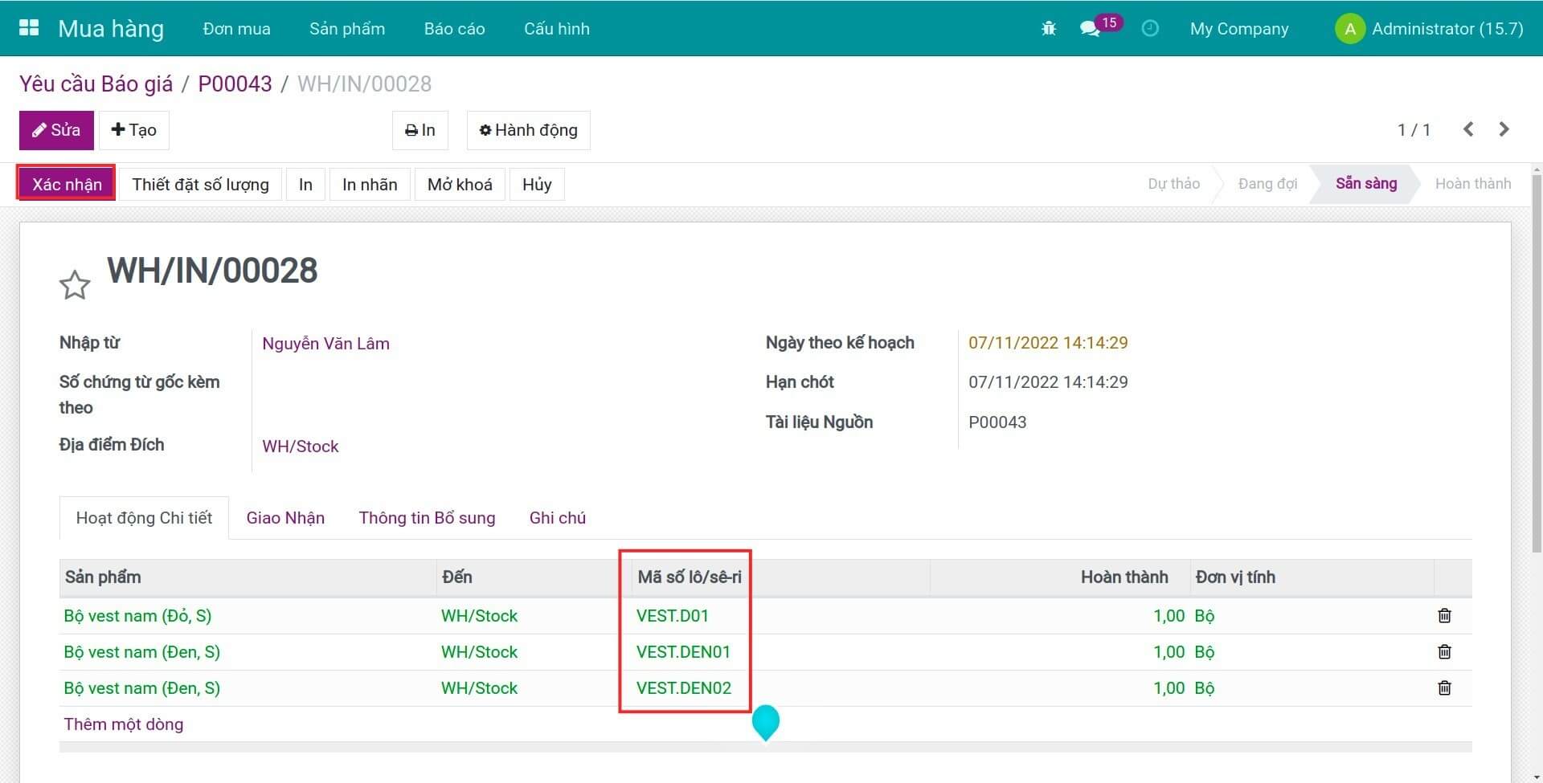This screenshot has width=1543, height=783.
Task: Go to the previous record arrow
Action: 1468,129
